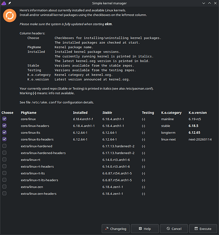Execute the selected kernel changes
The height and width of the screenshot is (235, 219).
(203, 228)
